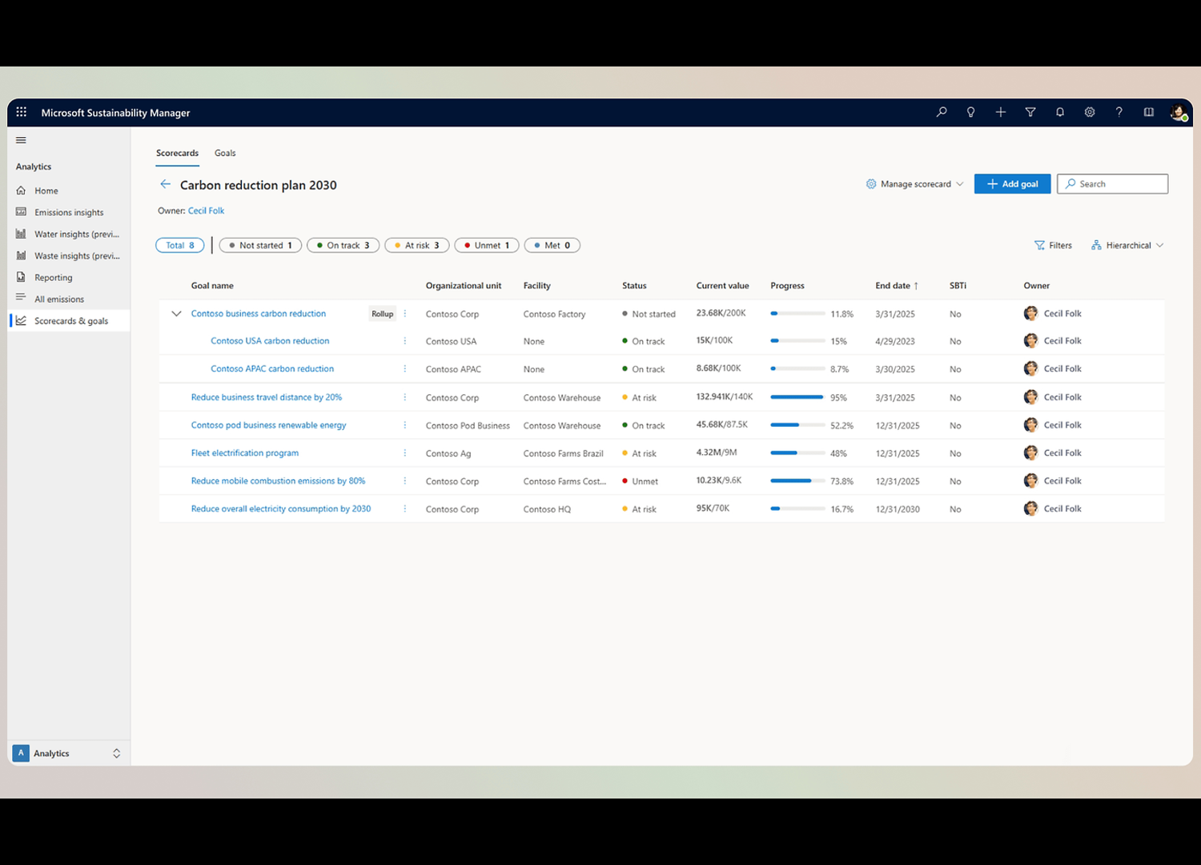The height and width of the screenshot is (865, 1201).
Task: Open Contoso pod business renewable energy goal
Action: (268, 425)
